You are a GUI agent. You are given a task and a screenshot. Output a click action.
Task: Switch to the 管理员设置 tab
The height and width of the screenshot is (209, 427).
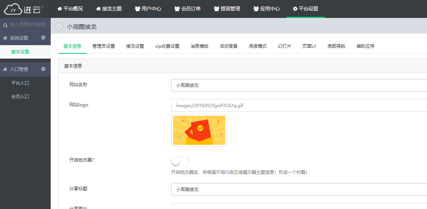[104, 46]
